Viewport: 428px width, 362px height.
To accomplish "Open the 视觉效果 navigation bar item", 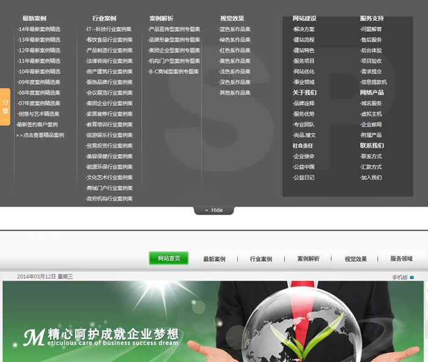I will tap(356, 259).
